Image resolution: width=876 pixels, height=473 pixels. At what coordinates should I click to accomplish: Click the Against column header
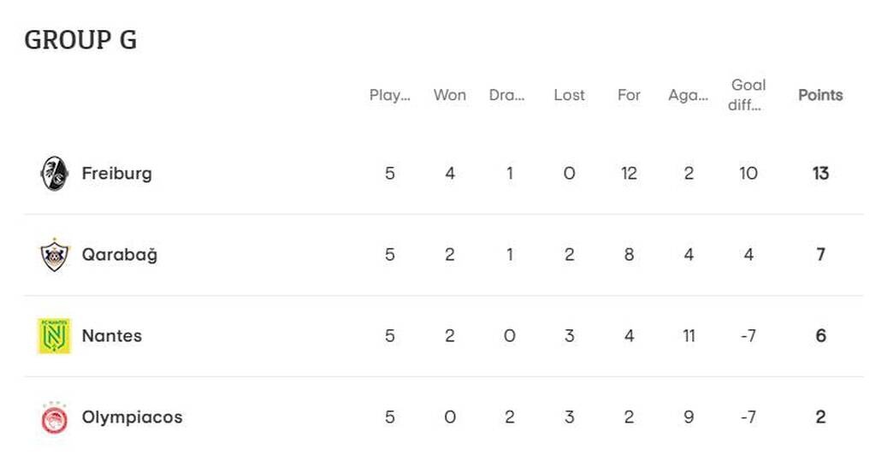[x=689, y=95]
